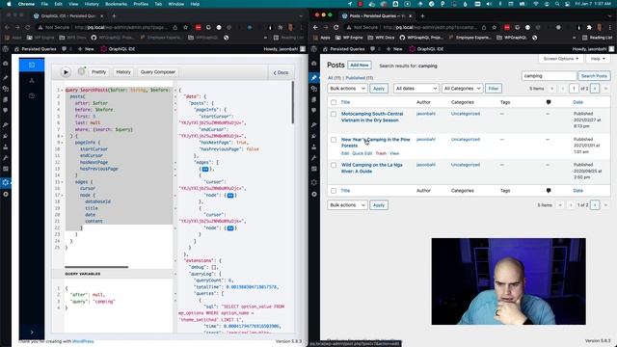Toggle the select-all checkbox in table header
The height and width of the screenshot is (347, 617).
click(334, 102)
